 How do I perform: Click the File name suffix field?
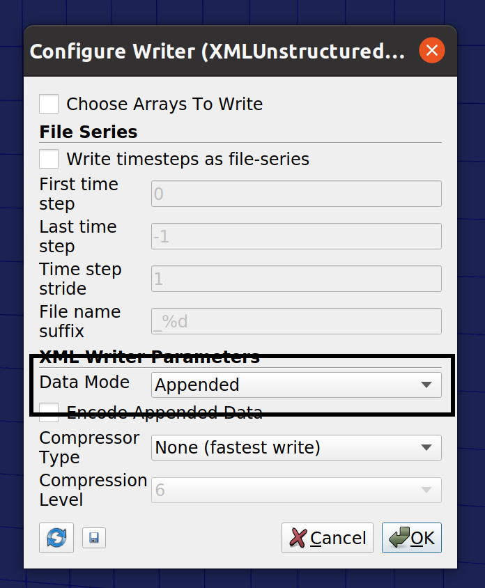click(x=296, y=321)
